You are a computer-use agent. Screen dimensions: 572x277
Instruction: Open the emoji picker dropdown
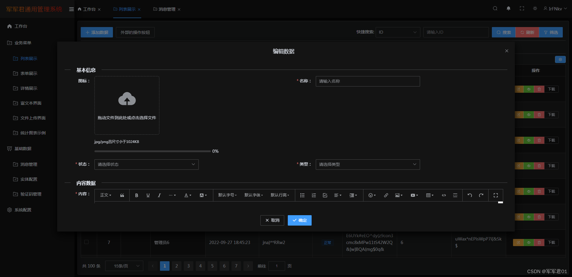tap(372, 195)
